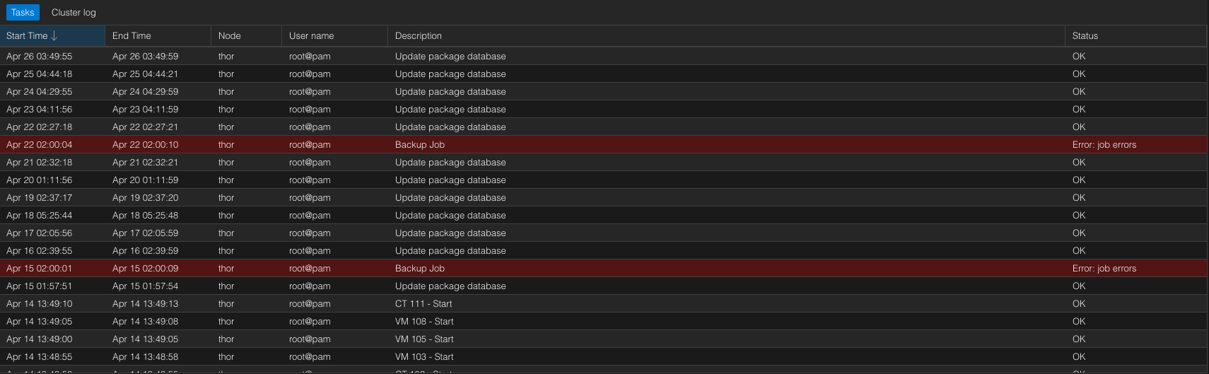The image size is (1209, 374).
Task: Sort by Node column header
Action: (229, 36)
